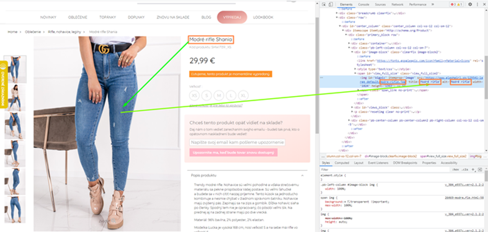Switch to the Computed styles tab
The image size is (488, 232).
click(342, 163)
